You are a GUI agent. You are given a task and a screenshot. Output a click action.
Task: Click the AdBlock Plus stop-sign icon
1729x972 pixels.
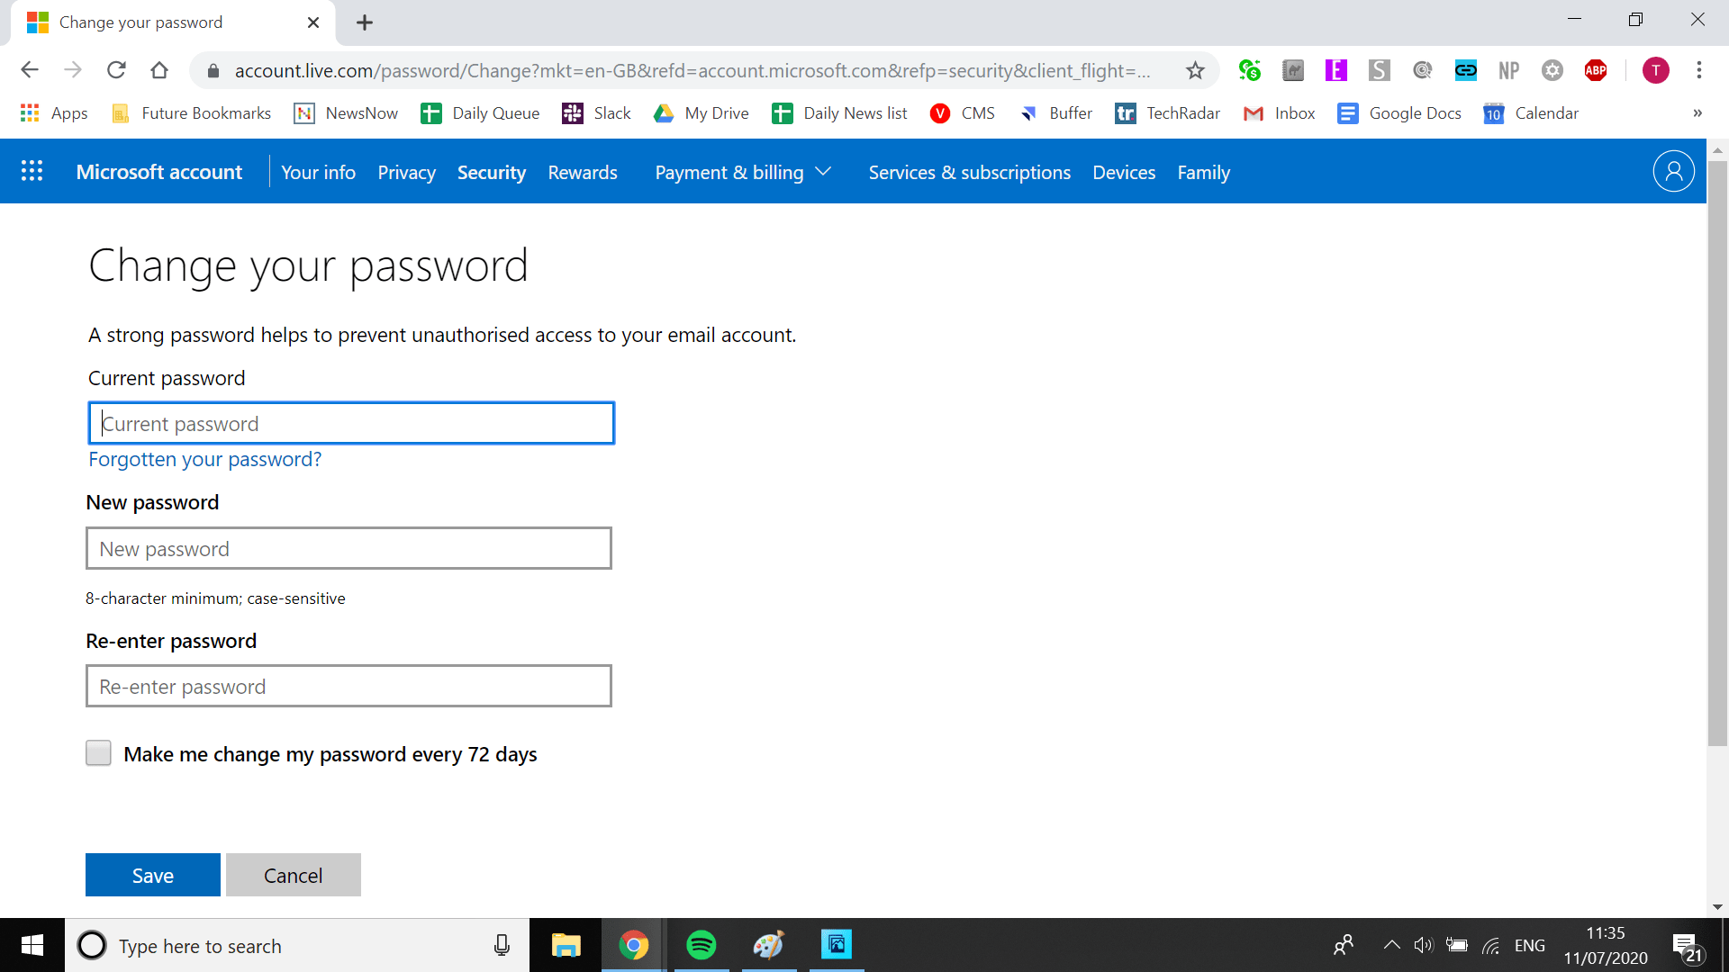click(1596, 70)
